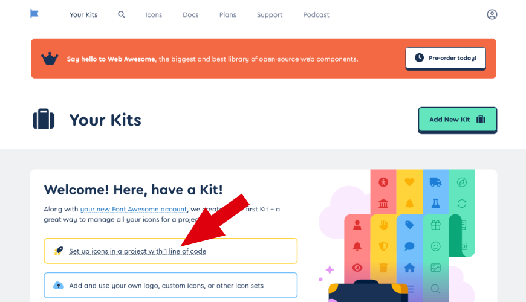Screen dimensions: 526x302
Task: Select Support in the top navigation
Action: [x=270, y=14]
